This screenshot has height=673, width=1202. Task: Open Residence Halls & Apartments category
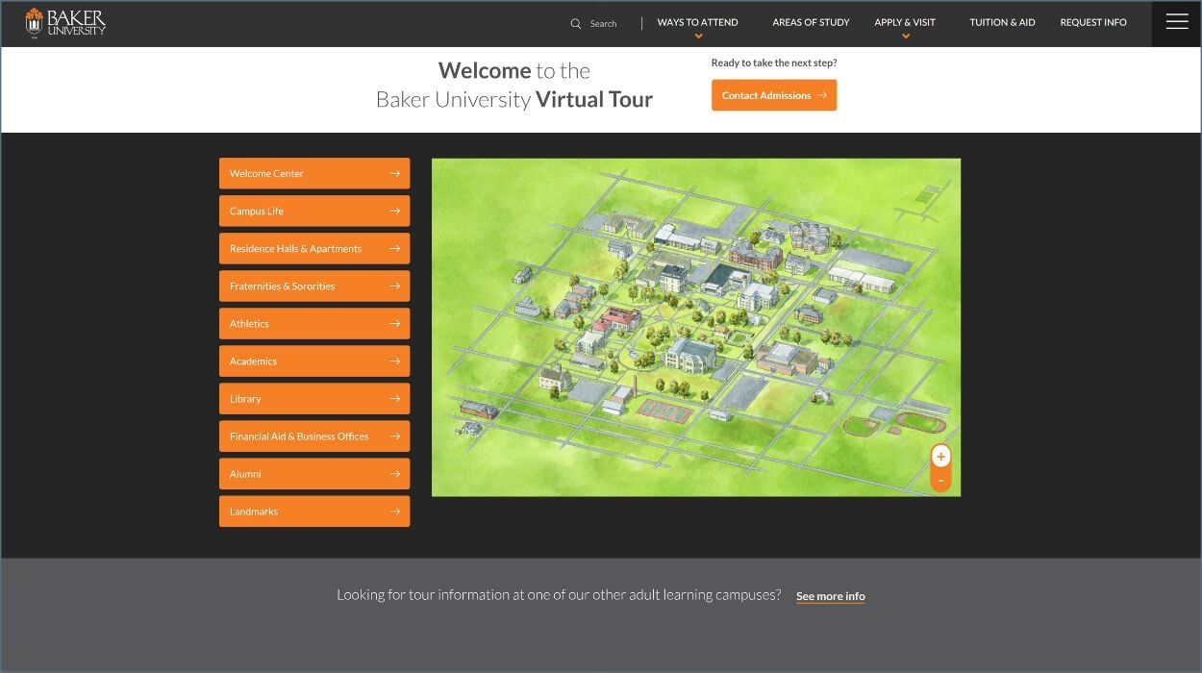tap(314, 249)
